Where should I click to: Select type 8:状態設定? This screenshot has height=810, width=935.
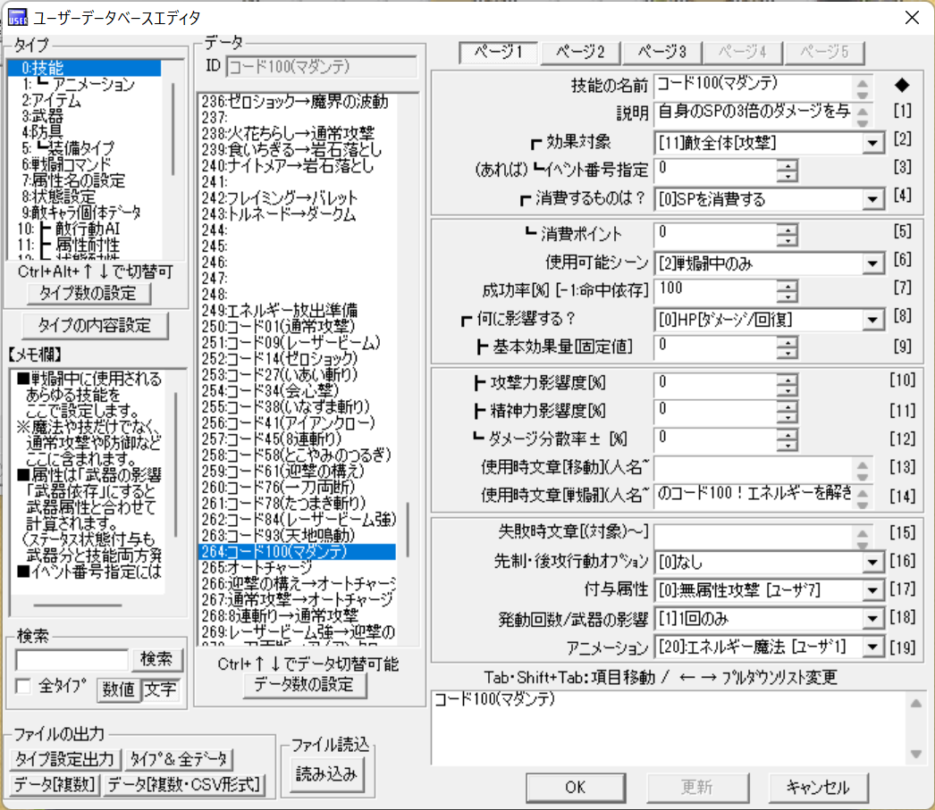(x=85, y=196)
